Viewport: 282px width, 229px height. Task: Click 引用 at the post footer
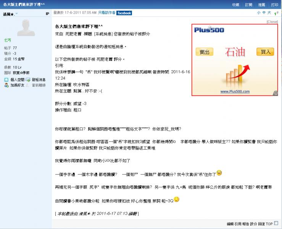238,224
